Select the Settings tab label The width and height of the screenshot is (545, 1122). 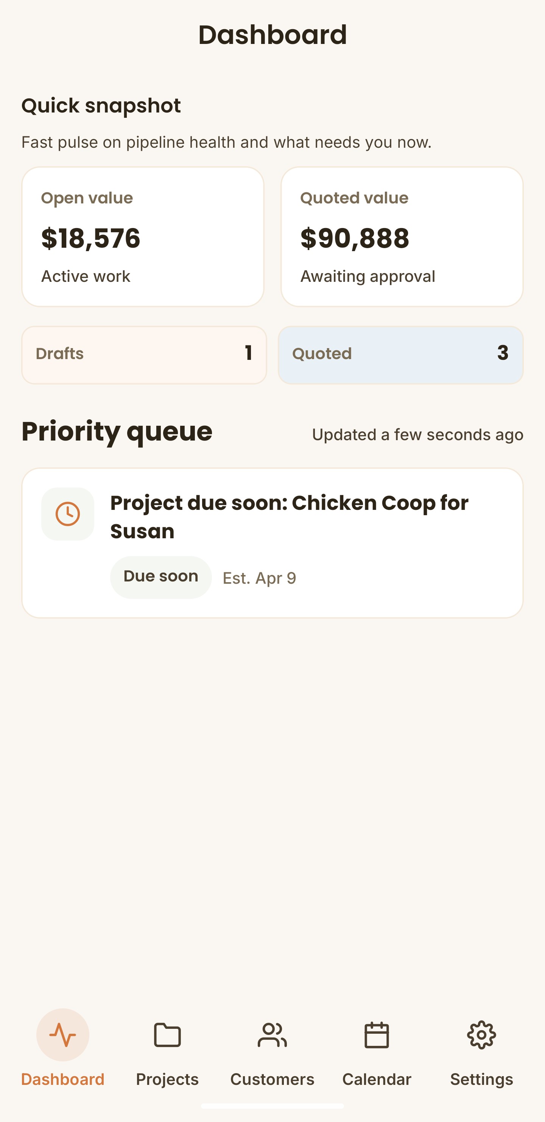481,1079
